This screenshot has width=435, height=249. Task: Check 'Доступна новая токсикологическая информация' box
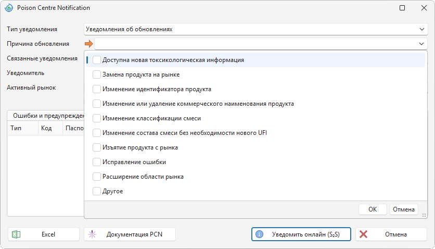pyautogui.click(x=97, y=60)
